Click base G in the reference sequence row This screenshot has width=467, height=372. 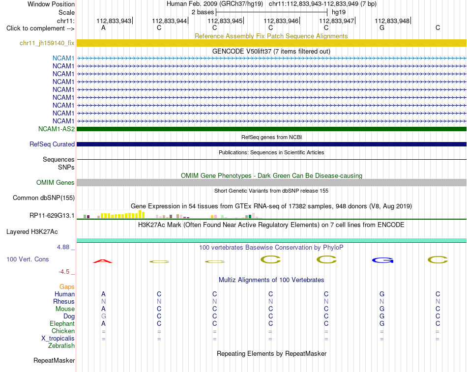click(x=382, y=28)
